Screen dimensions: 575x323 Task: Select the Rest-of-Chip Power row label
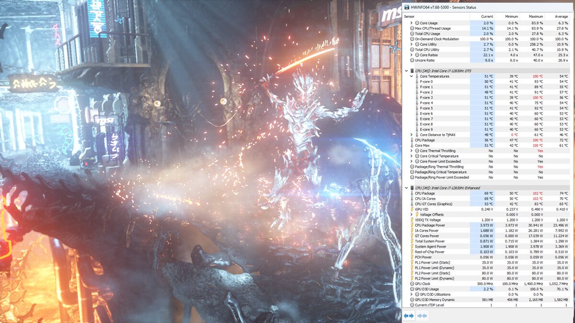[x=430, y=252]
